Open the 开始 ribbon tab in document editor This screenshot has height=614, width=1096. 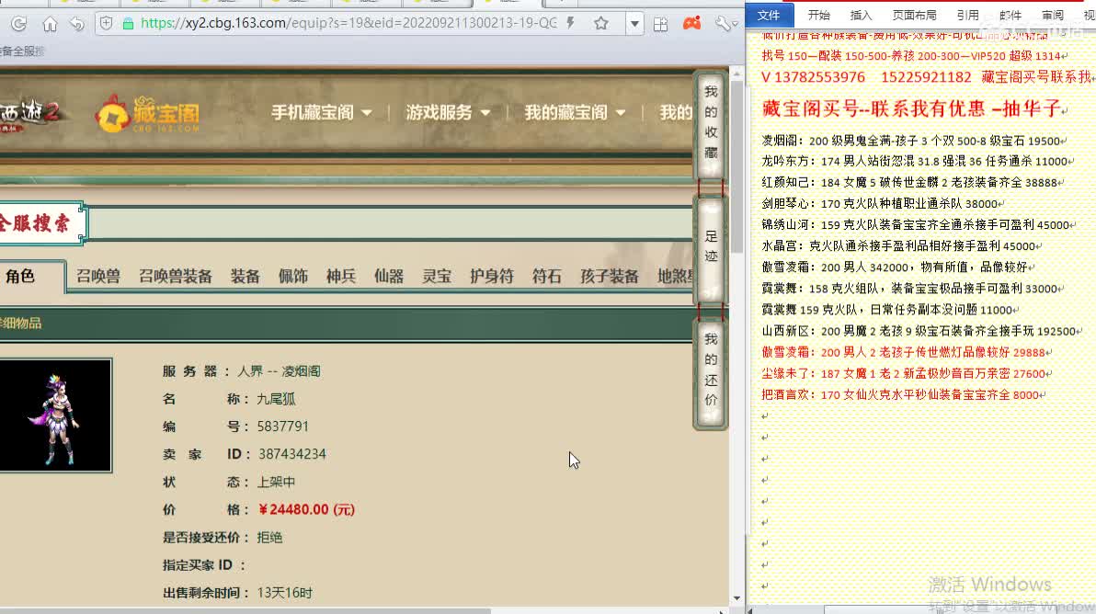819,15
